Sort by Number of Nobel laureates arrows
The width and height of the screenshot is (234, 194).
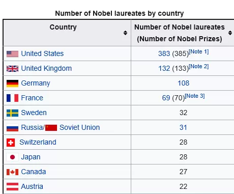[x=230, y=33]
